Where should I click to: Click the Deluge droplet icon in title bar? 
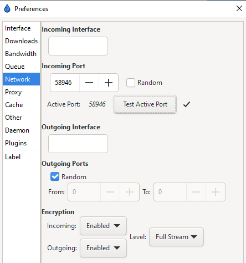[x=7, y=8]
